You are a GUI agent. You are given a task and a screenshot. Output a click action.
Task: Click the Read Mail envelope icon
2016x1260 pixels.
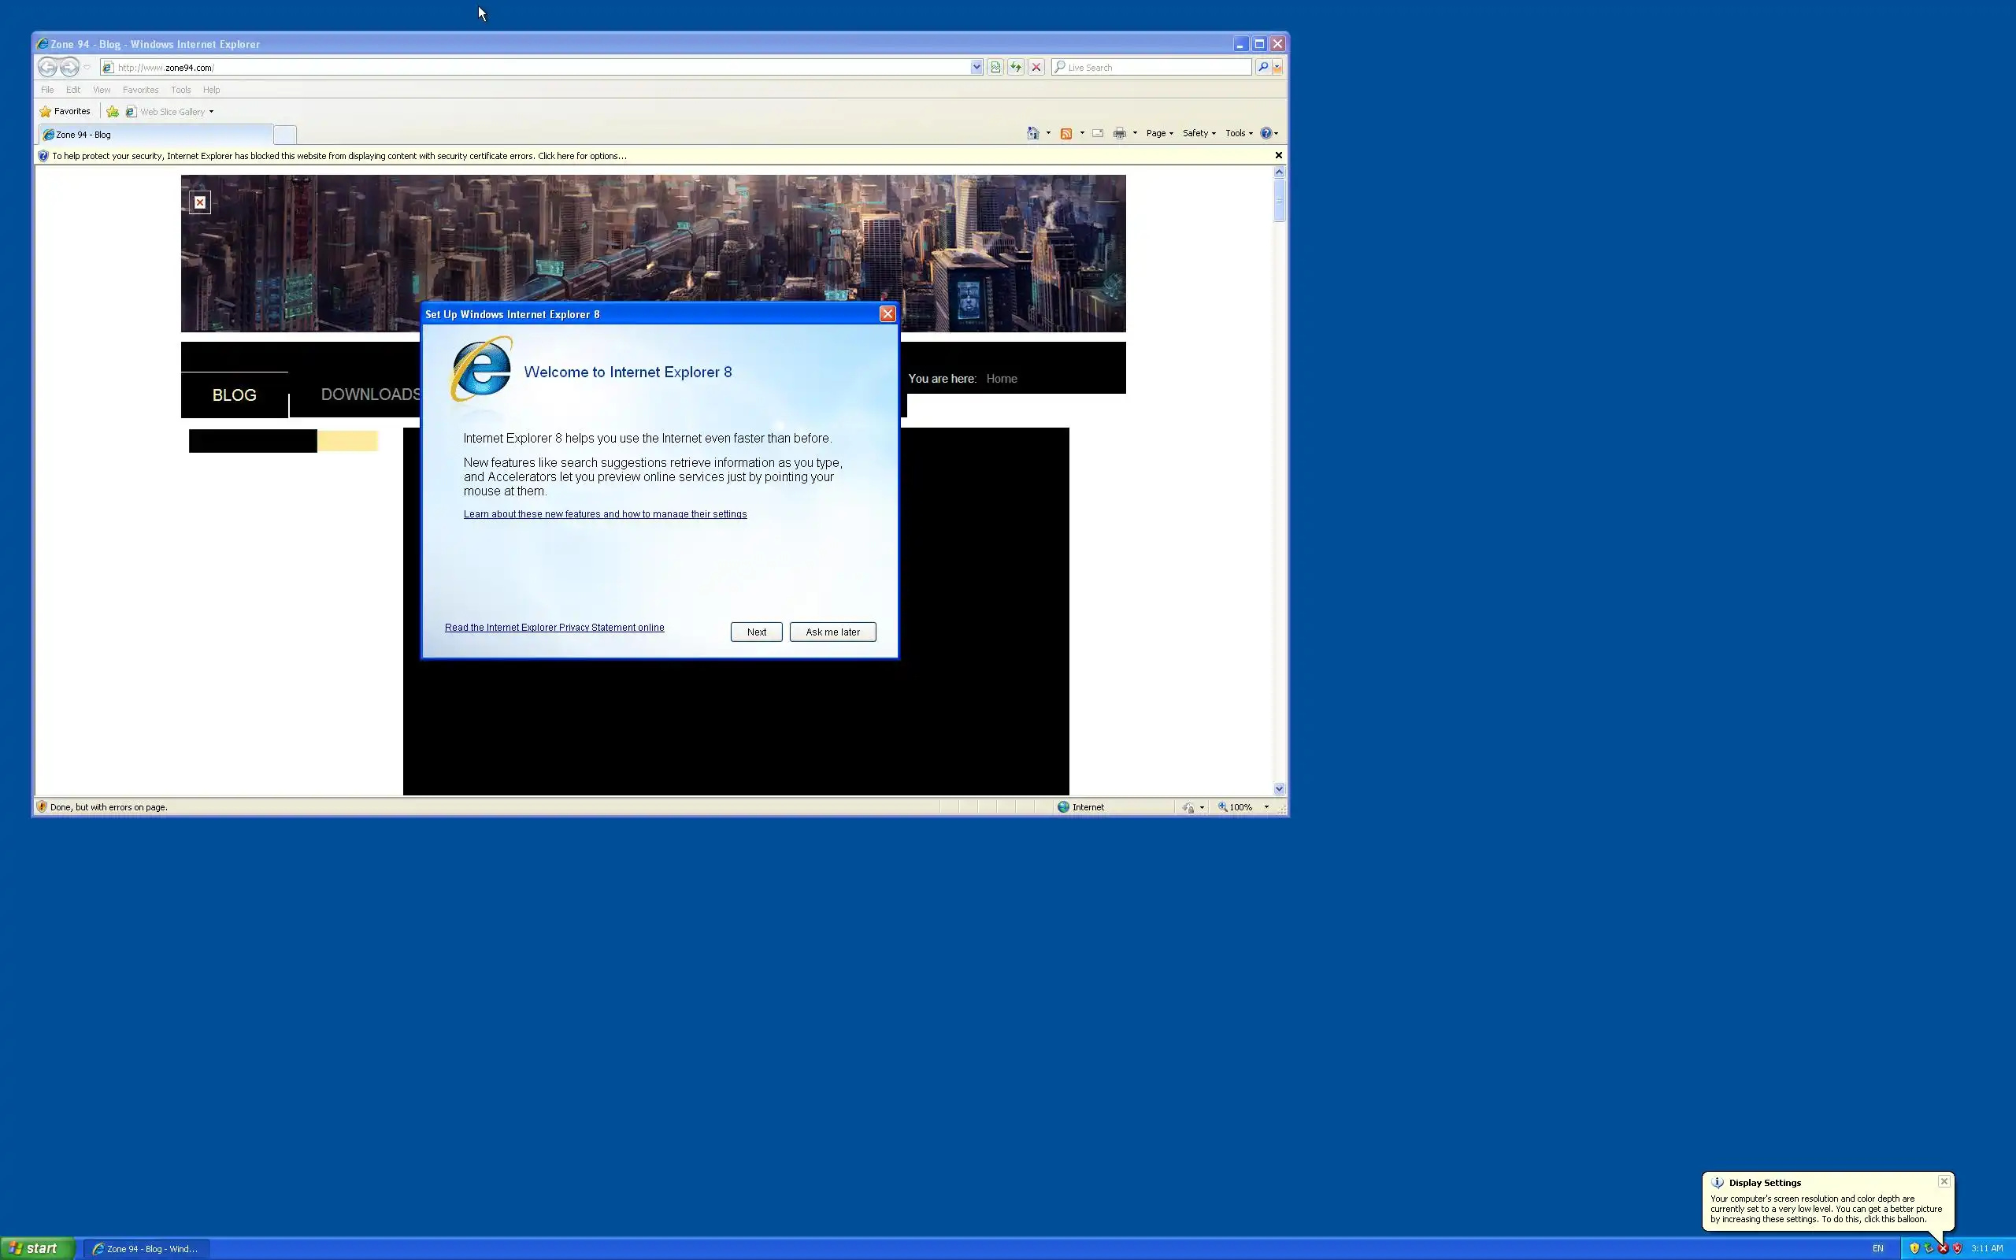point(1097,133)
